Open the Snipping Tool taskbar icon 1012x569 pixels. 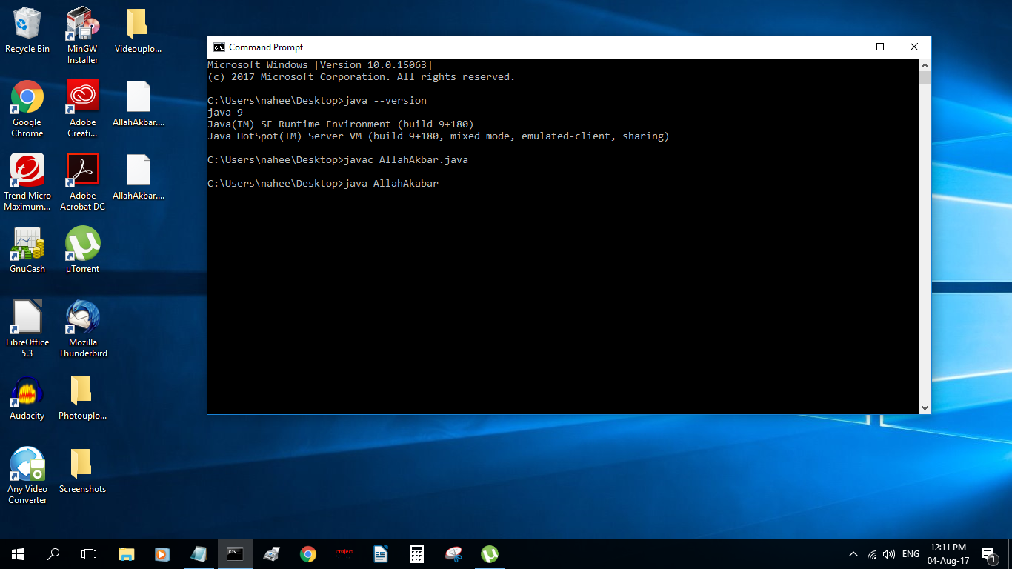(x=453, y=554)
